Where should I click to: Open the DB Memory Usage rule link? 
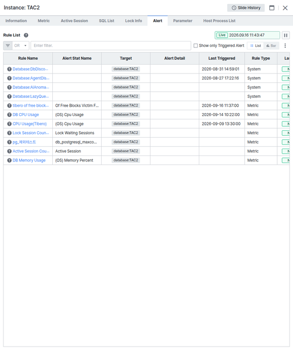(x=29, y=160)
